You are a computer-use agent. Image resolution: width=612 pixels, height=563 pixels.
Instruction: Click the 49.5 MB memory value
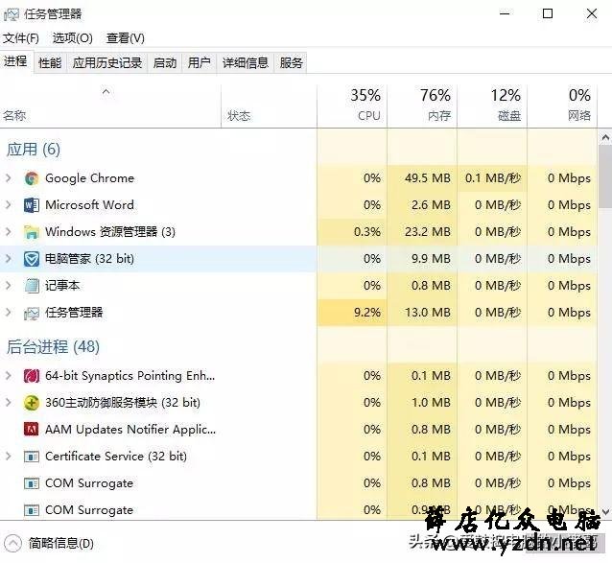click(428, 178)
